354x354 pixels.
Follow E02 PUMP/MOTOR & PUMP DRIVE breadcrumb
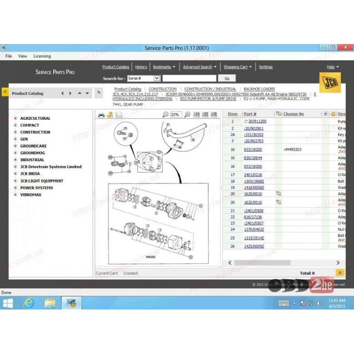(x=208, y=98)
